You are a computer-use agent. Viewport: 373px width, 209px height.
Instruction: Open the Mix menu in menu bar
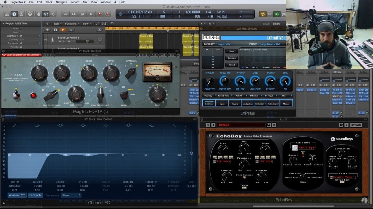click(85, 2)
